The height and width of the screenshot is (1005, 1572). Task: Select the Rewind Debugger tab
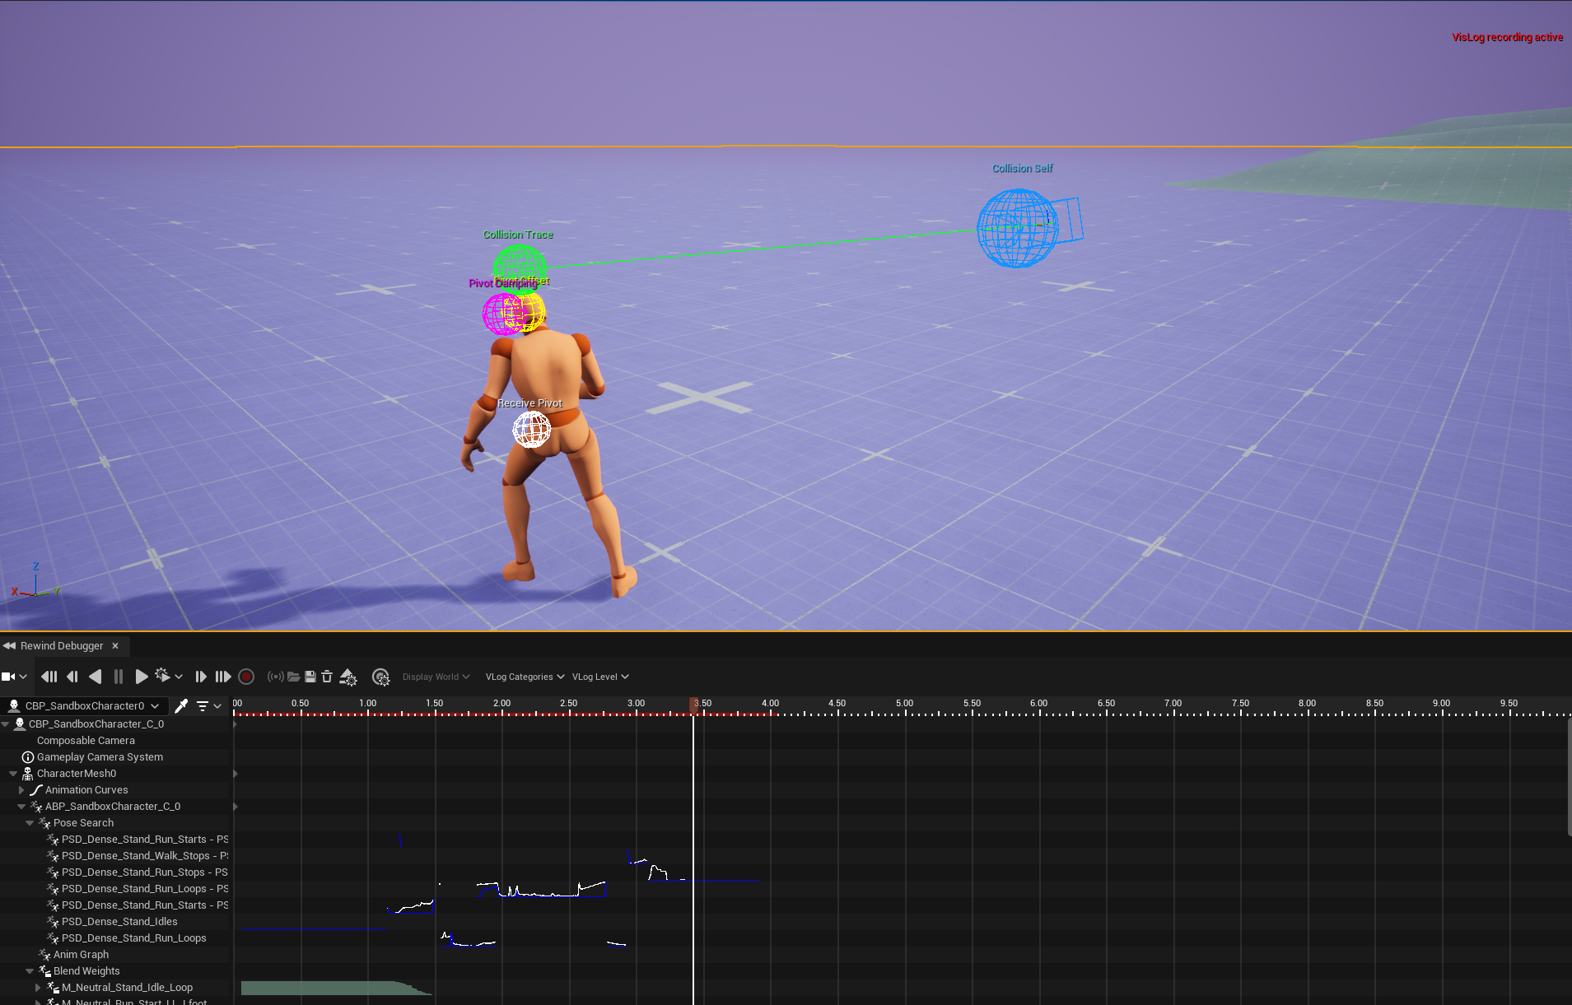(x=62, y=646)
